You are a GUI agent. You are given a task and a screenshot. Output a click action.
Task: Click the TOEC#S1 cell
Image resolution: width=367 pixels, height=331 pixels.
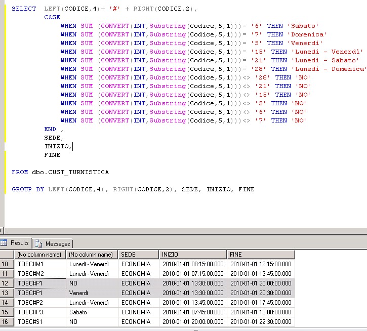click(x=40, y=321)
